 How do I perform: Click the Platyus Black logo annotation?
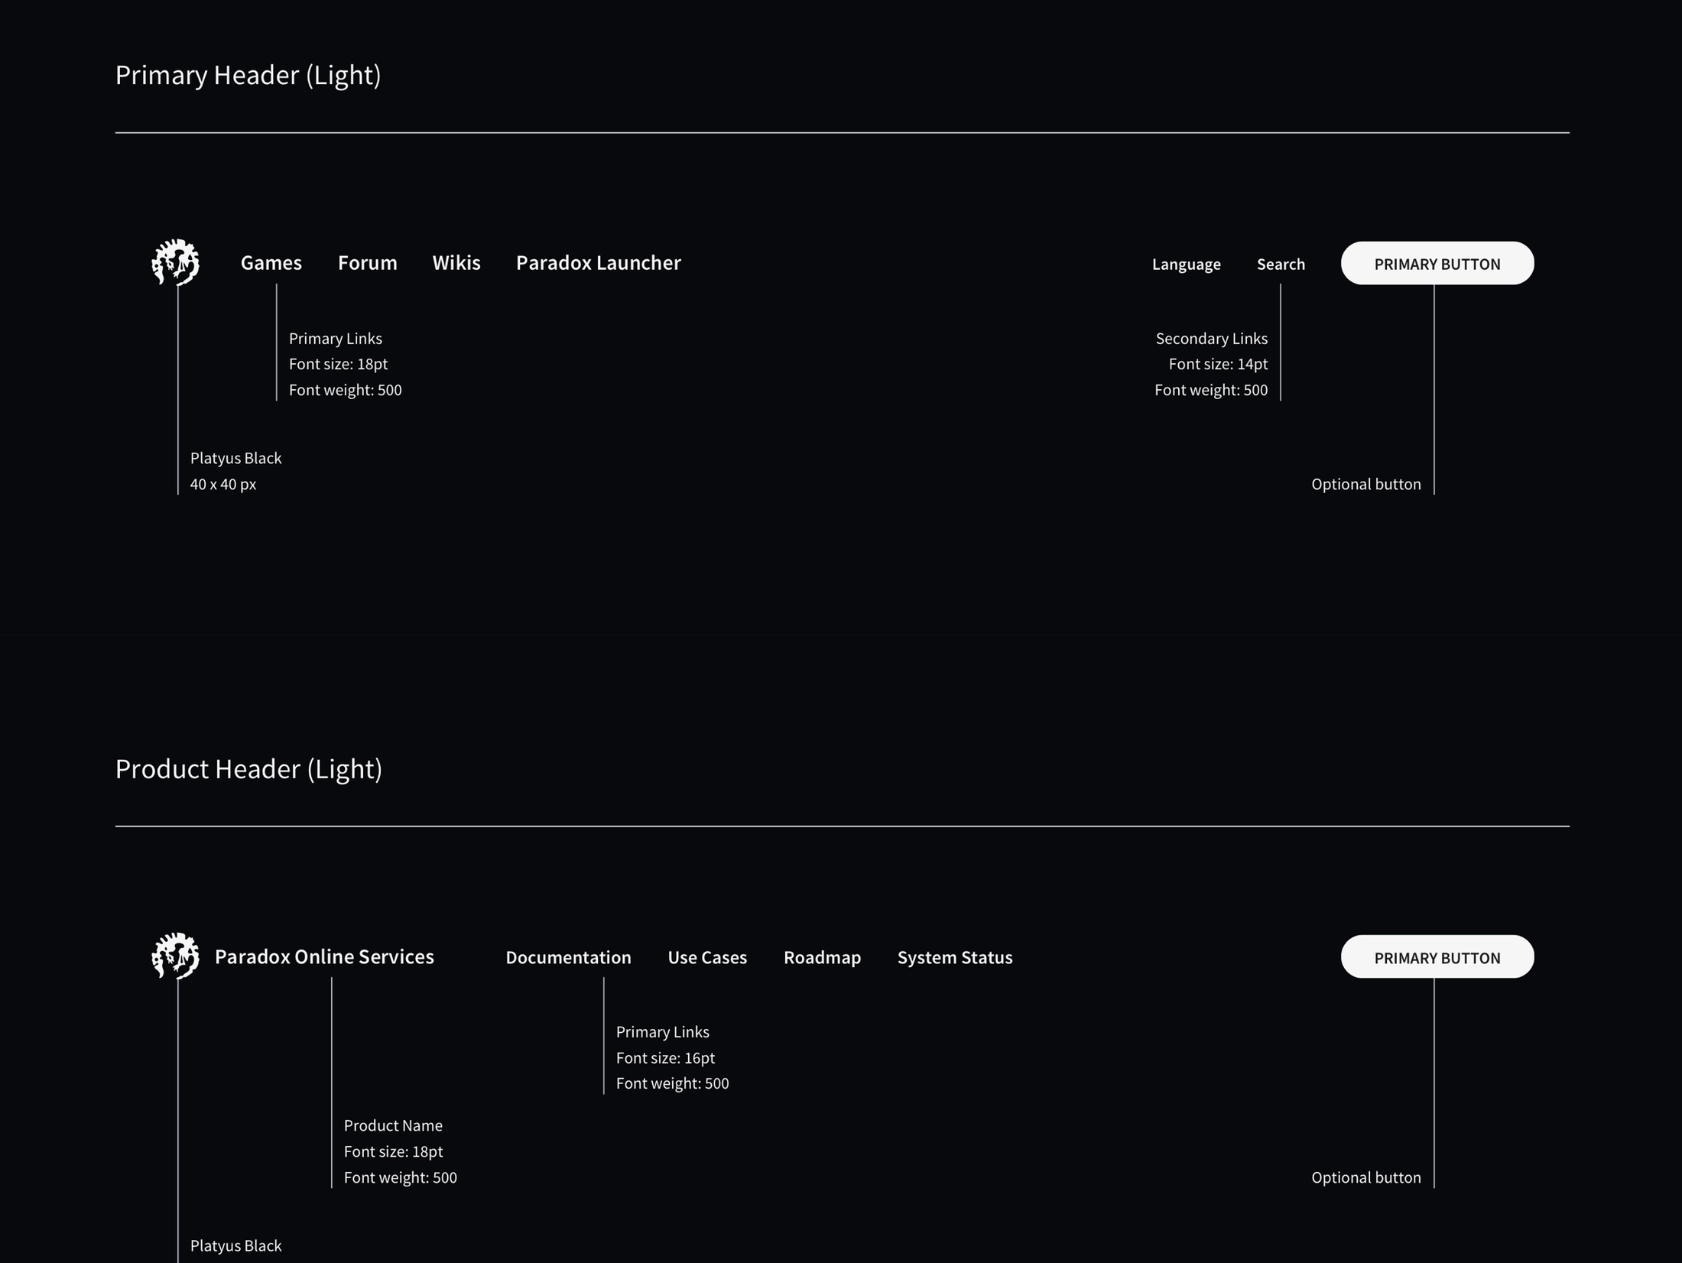coord(235,457)
